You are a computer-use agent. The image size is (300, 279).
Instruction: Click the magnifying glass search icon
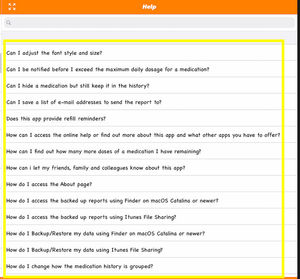(9, 23)
